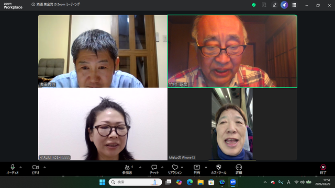Click the 浅田秀行 name label
This screenshot has width=335, height=188.
[47, 85]
